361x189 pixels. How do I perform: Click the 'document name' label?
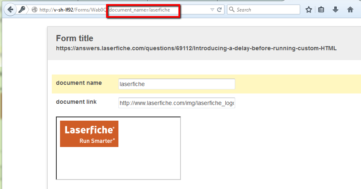pos(79,83)
